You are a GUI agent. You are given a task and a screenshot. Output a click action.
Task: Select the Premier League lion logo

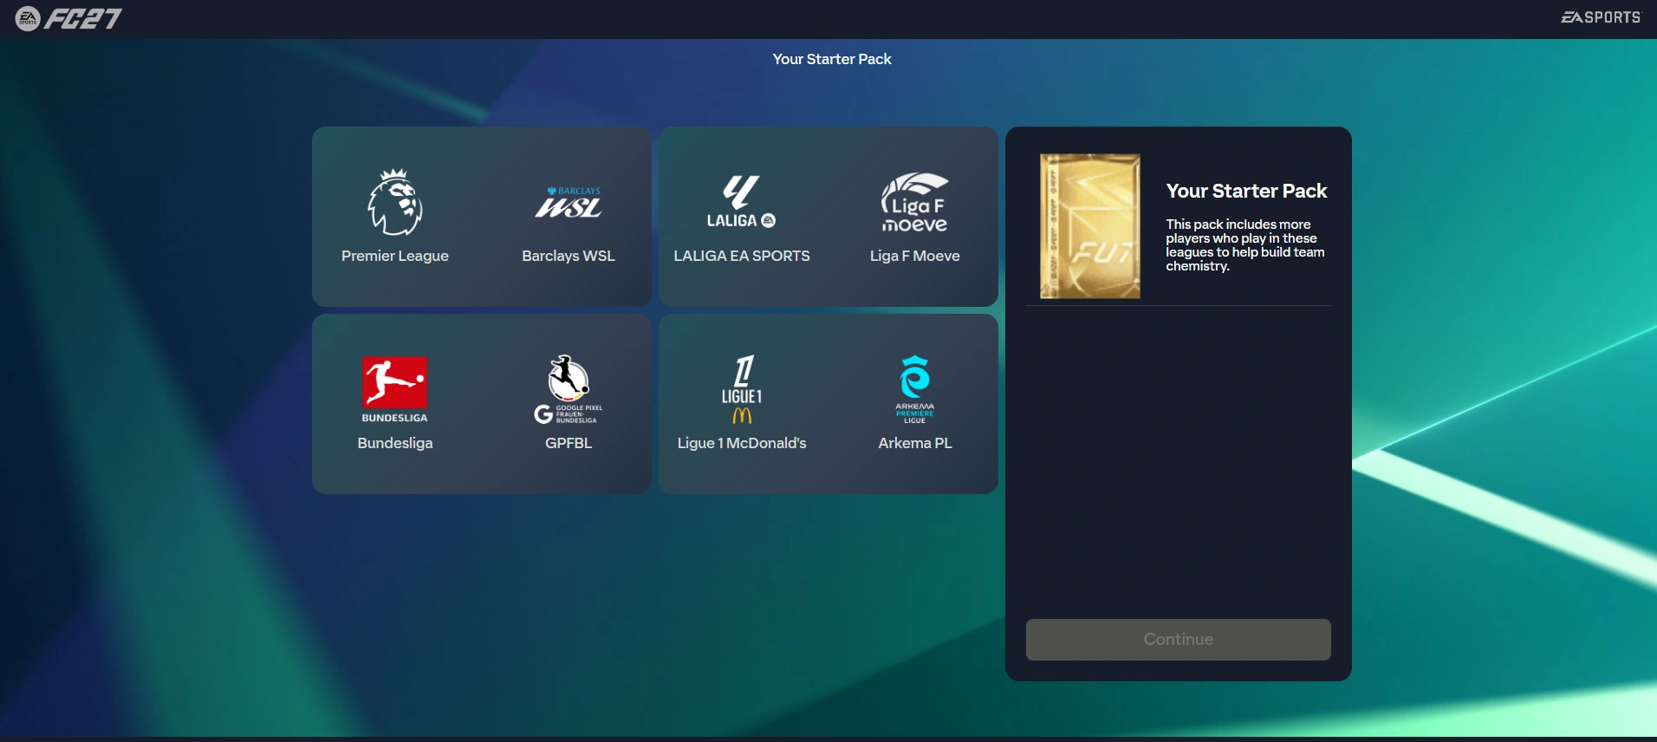click(x=395, y=202)
